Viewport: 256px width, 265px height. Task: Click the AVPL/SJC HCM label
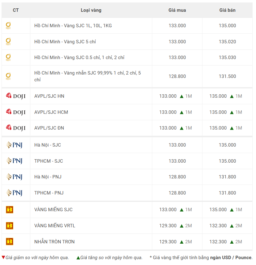(51, 112)
